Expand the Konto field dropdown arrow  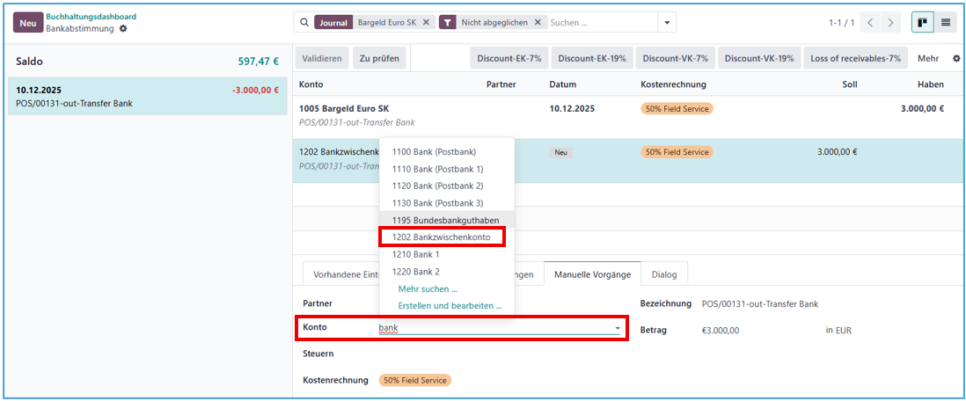pos(618,328)
